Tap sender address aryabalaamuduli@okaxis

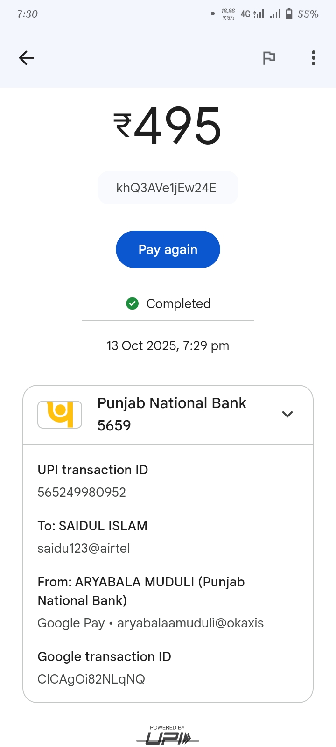tap(190, 623)
